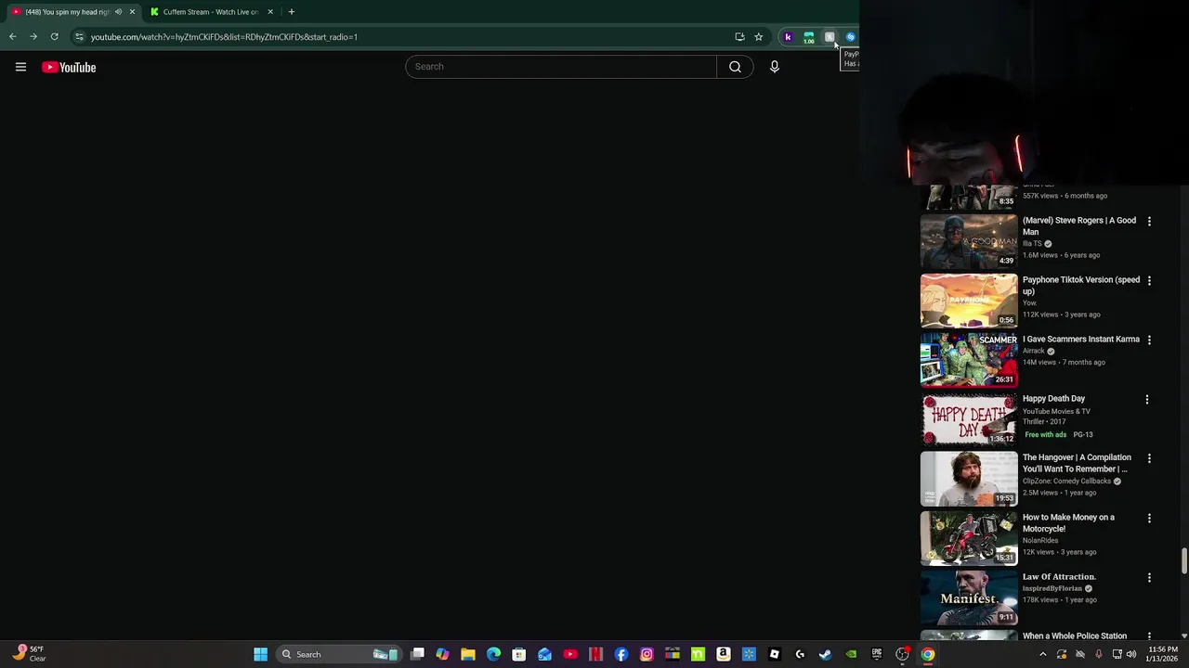Close the Cuffem Stream tab
Screen dimensions: 1189x668
[x=270, y=12]
